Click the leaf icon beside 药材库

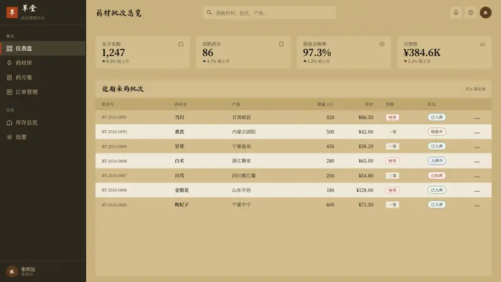click(9, 63)
